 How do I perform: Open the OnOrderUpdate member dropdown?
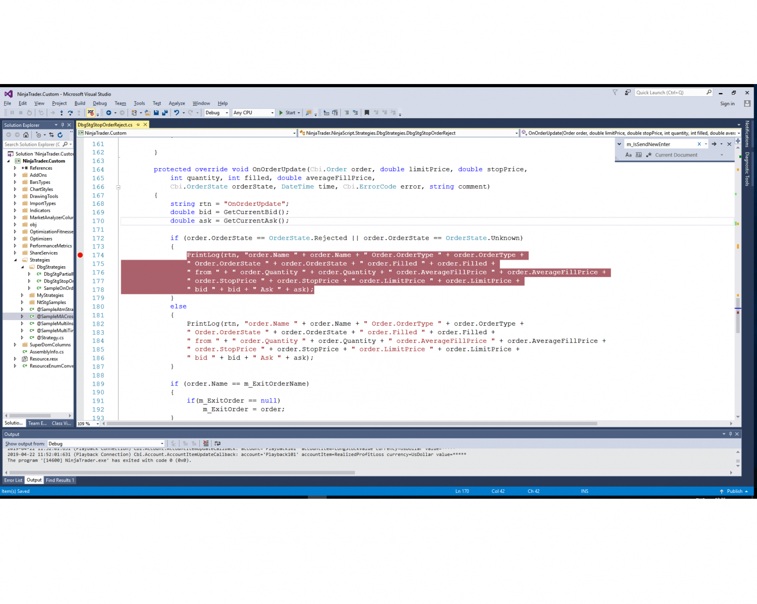coord(630,133)
